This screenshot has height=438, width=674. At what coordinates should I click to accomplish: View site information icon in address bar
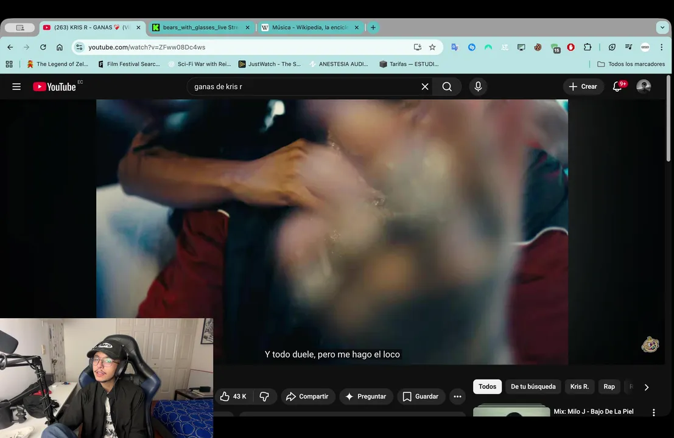[x=79, y=47]
